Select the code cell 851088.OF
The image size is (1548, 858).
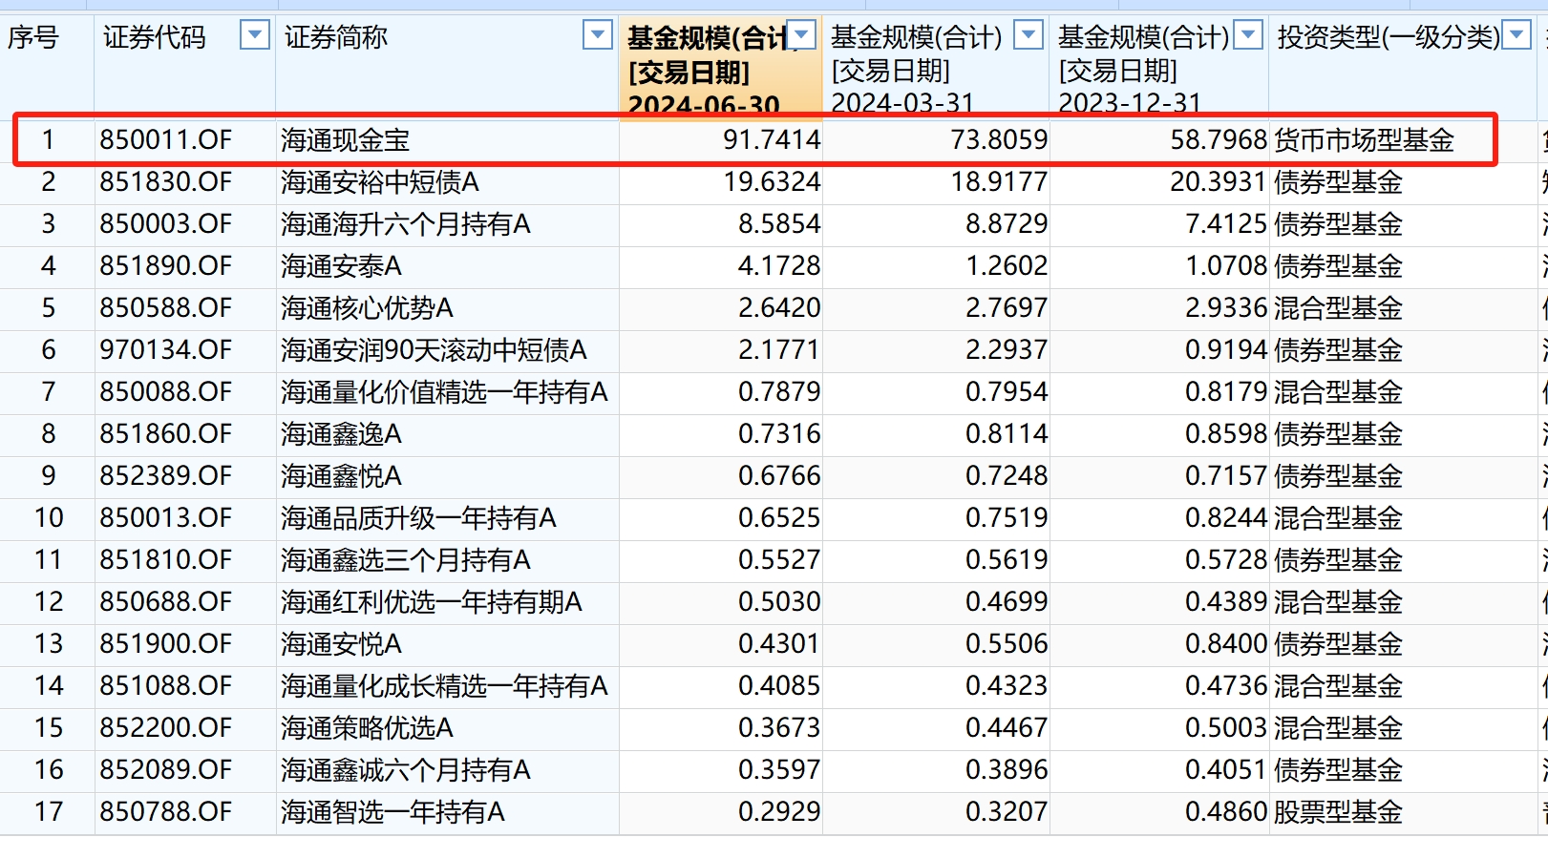click(166, 686)
